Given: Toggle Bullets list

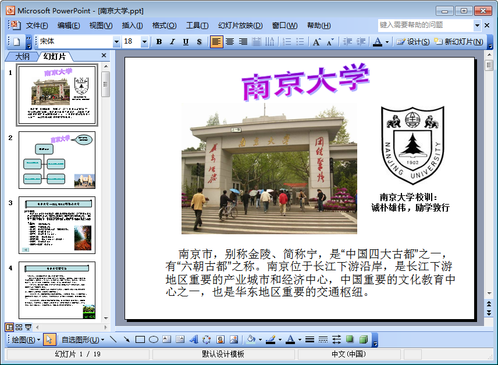Looking at the screenshot, I should (x=300, y=42).
